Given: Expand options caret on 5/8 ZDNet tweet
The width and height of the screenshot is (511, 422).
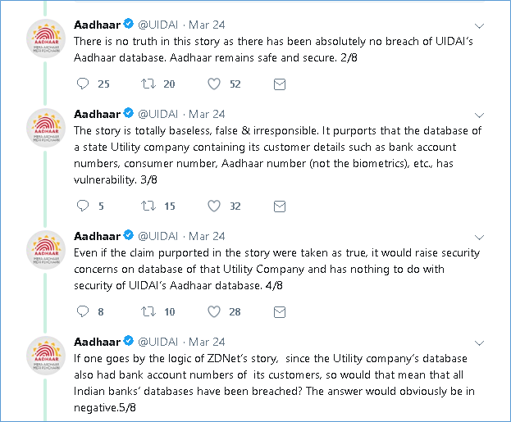Looking at the screenshot, I should (x=479, y=343).
